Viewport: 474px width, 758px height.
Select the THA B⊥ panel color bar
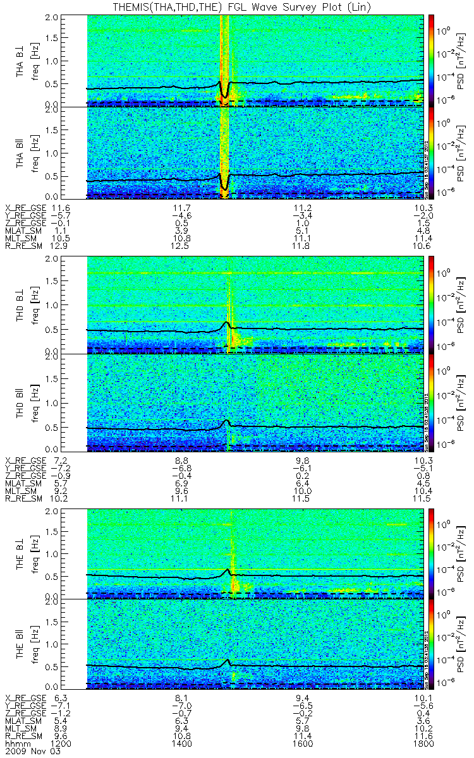click(432, 60)
